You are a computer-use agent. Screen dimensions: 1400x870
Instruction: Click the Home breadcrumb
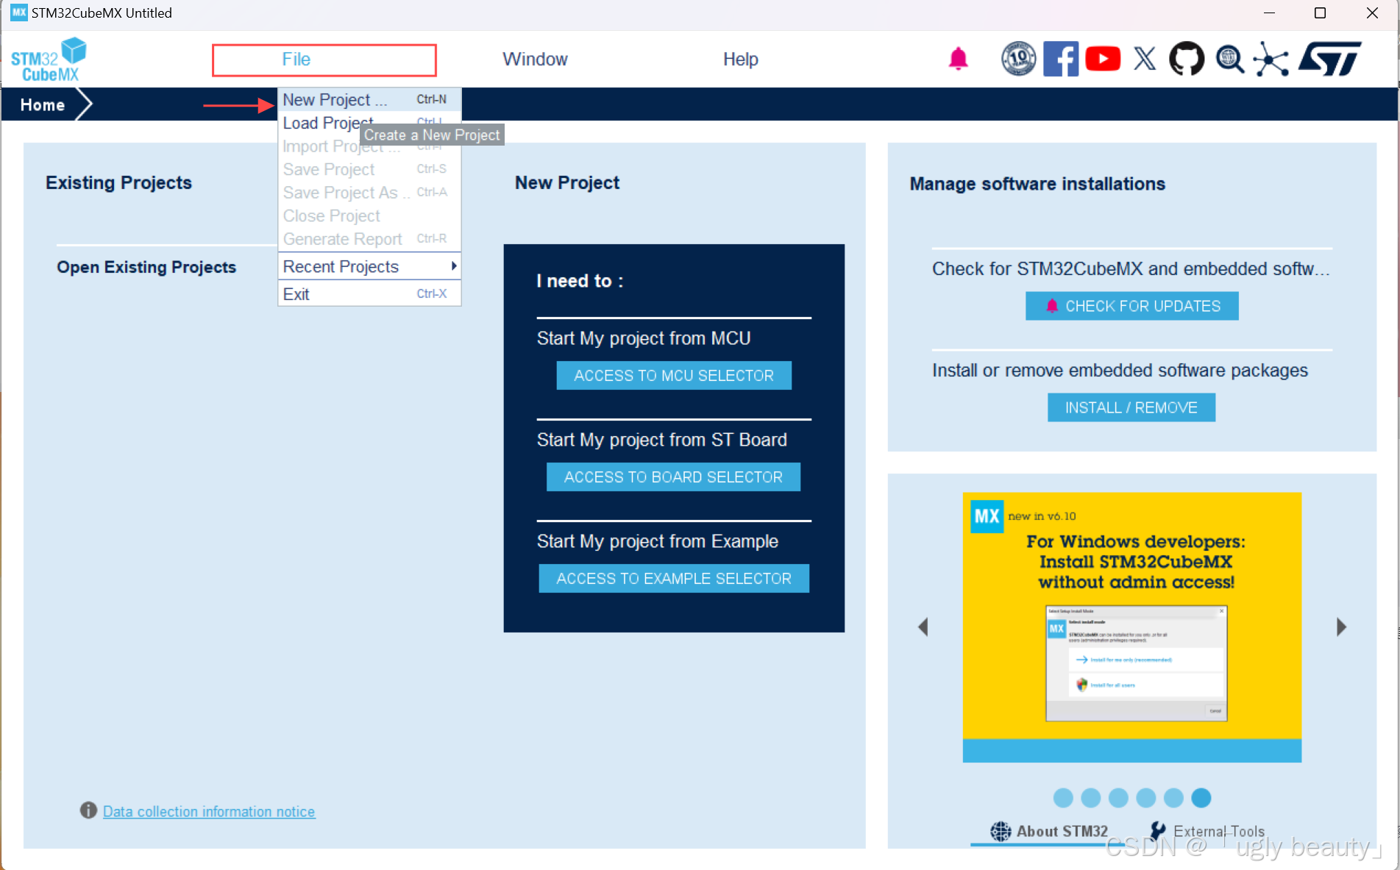tap(43, 105)
